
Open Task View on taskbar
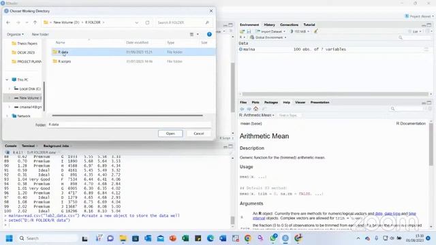[x=84, y=238]
